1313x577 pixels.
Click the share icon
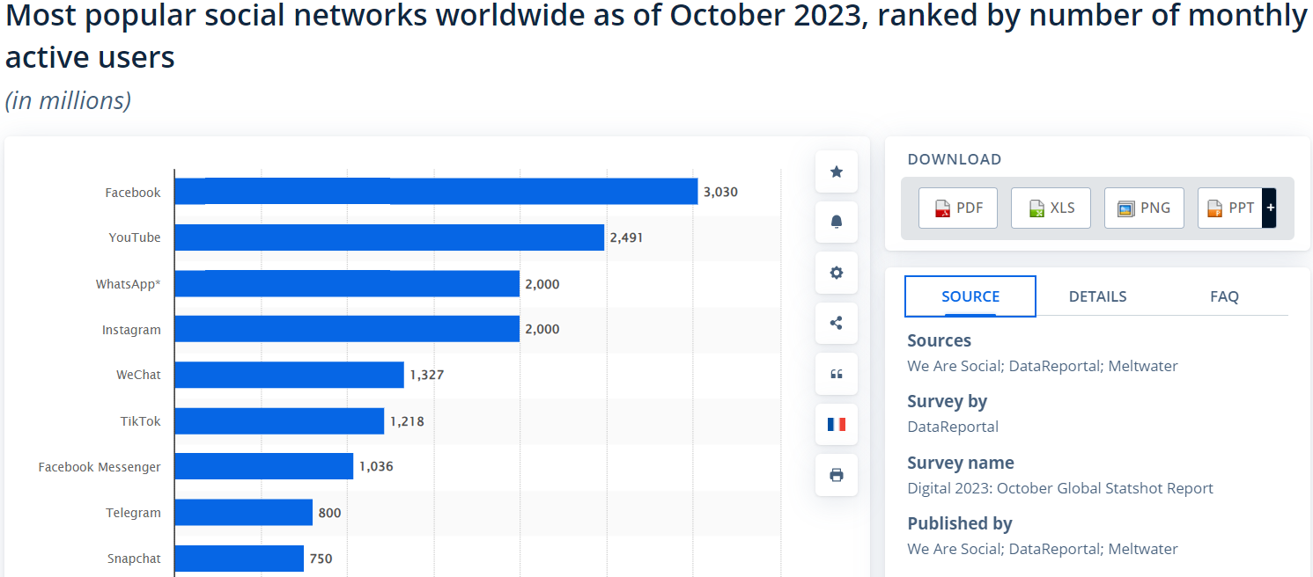click(837, 323)
